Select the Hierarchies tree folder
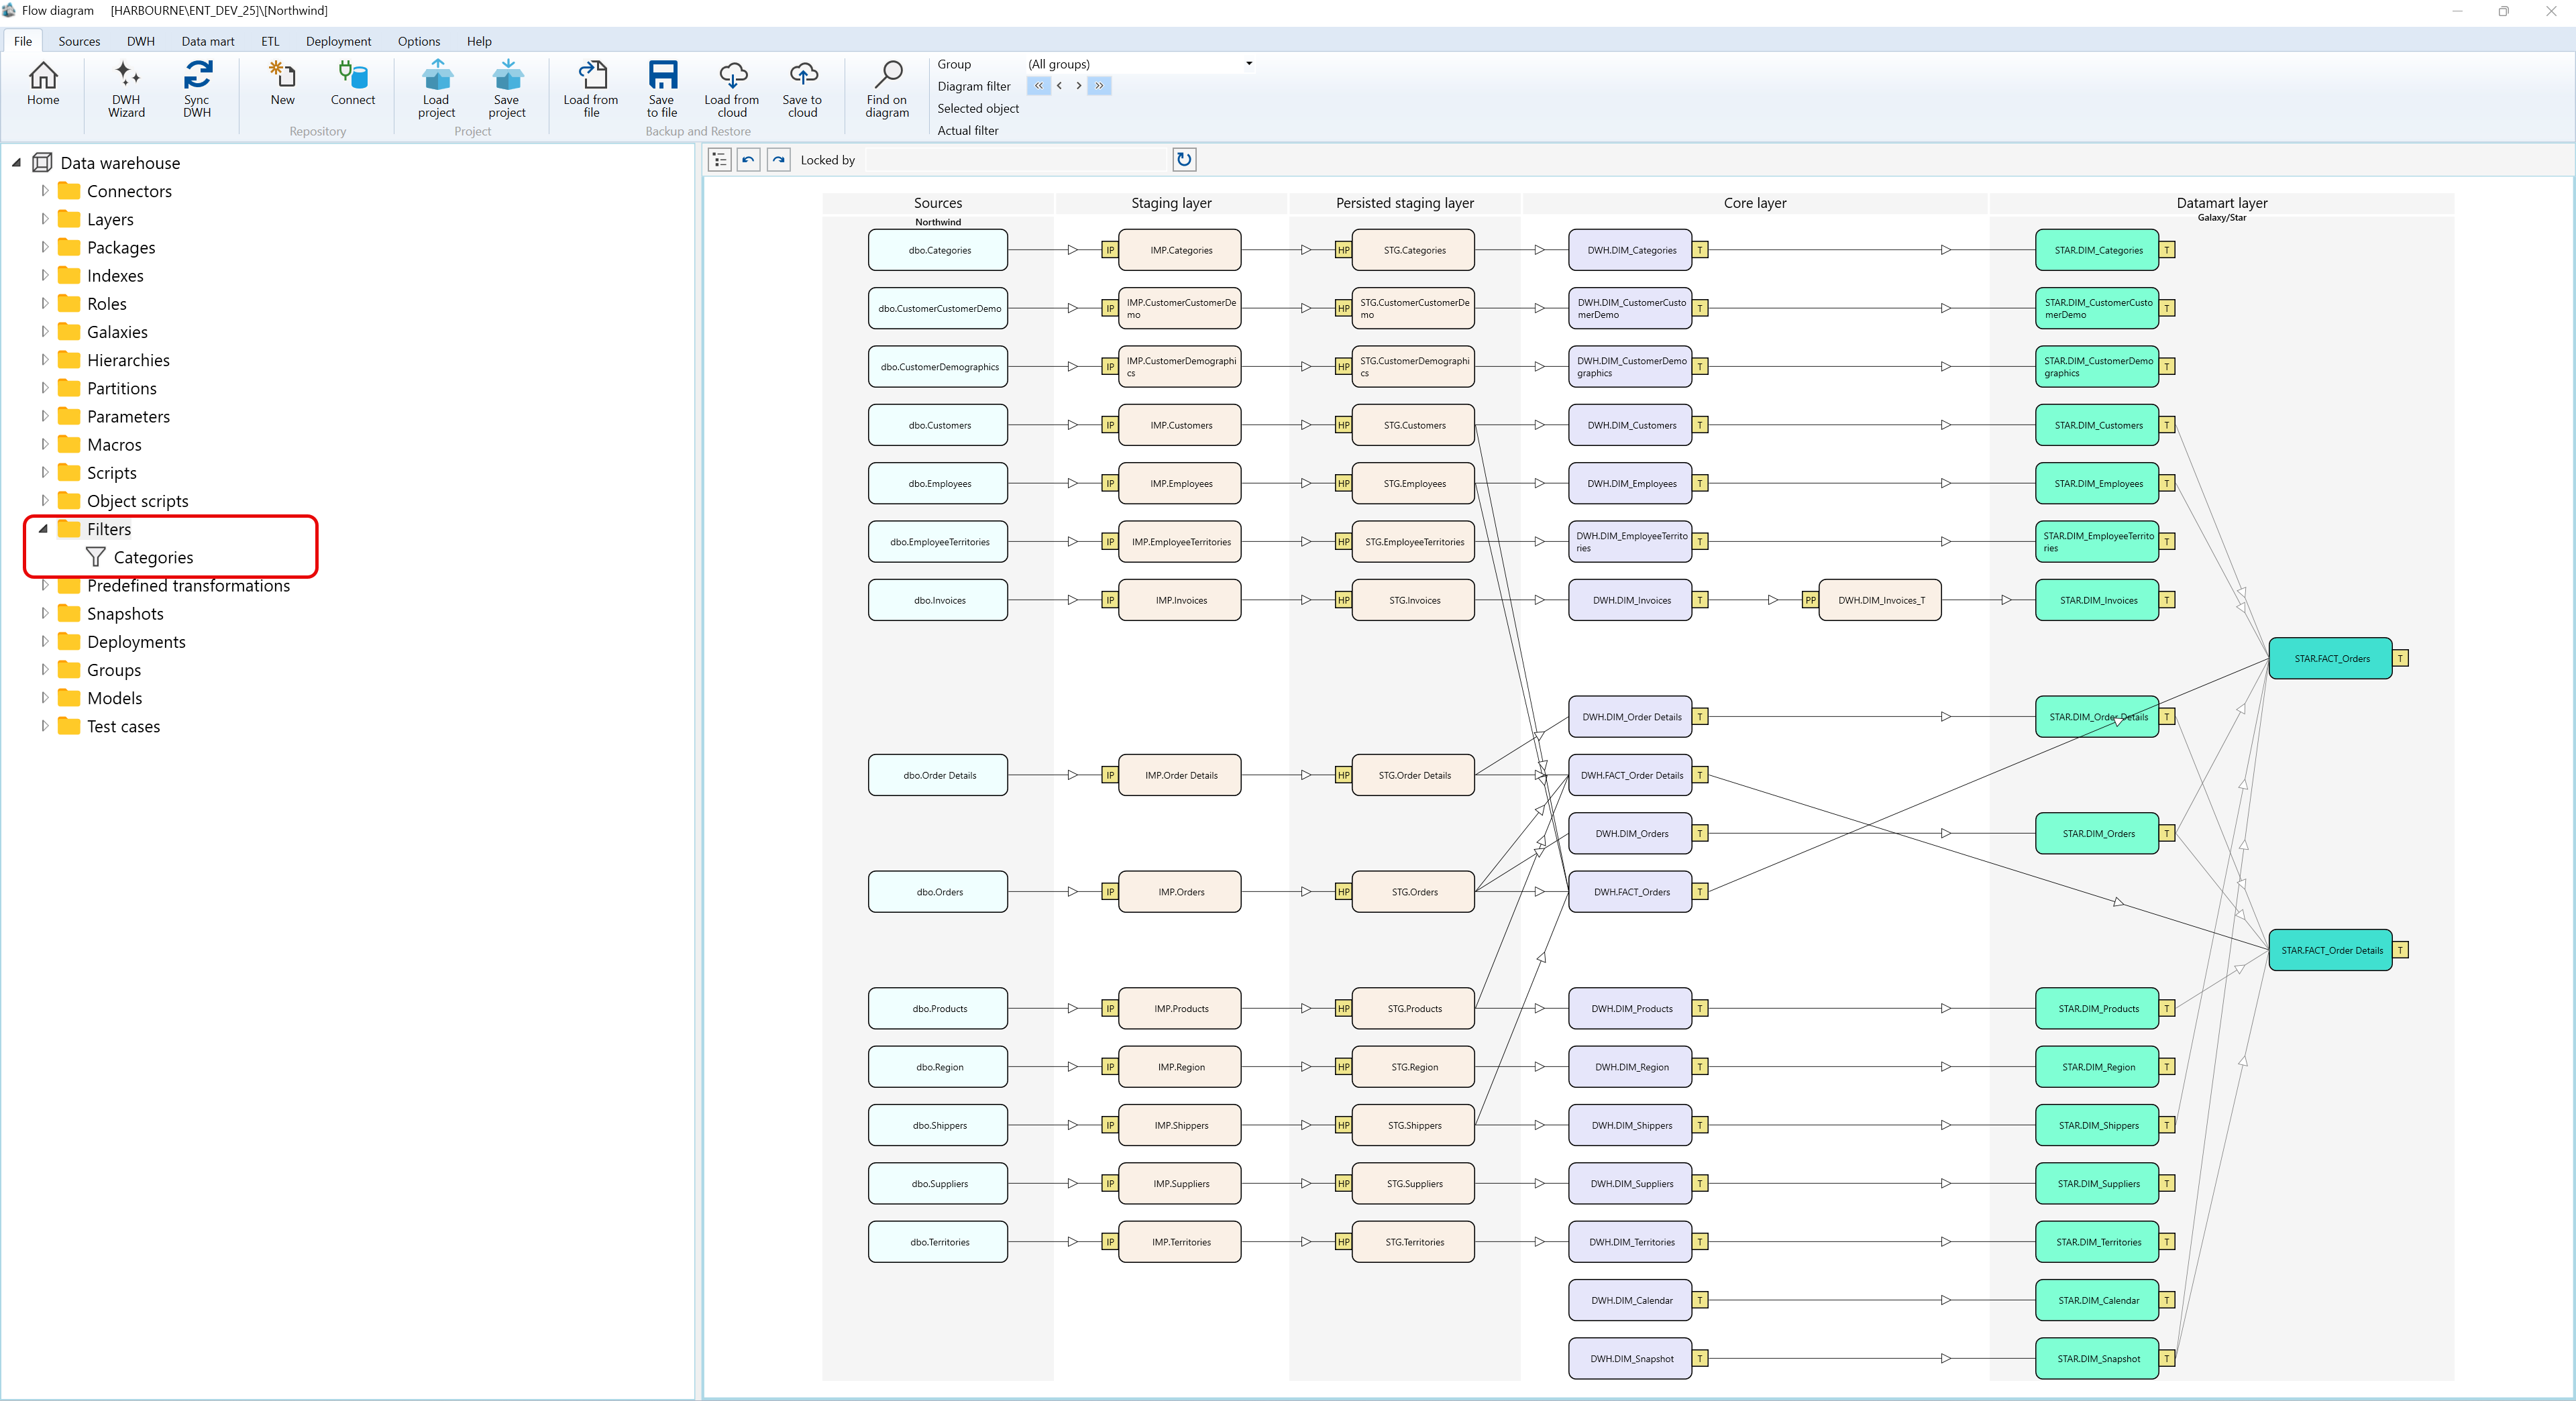The image size is (2576, 1401). click(128, 360)
